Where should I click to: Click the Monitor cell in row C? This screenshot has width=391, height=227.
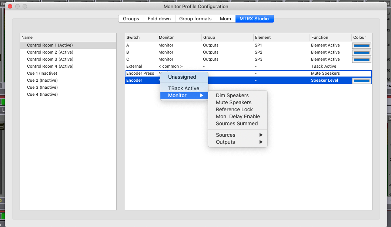[x=166, y=59]
